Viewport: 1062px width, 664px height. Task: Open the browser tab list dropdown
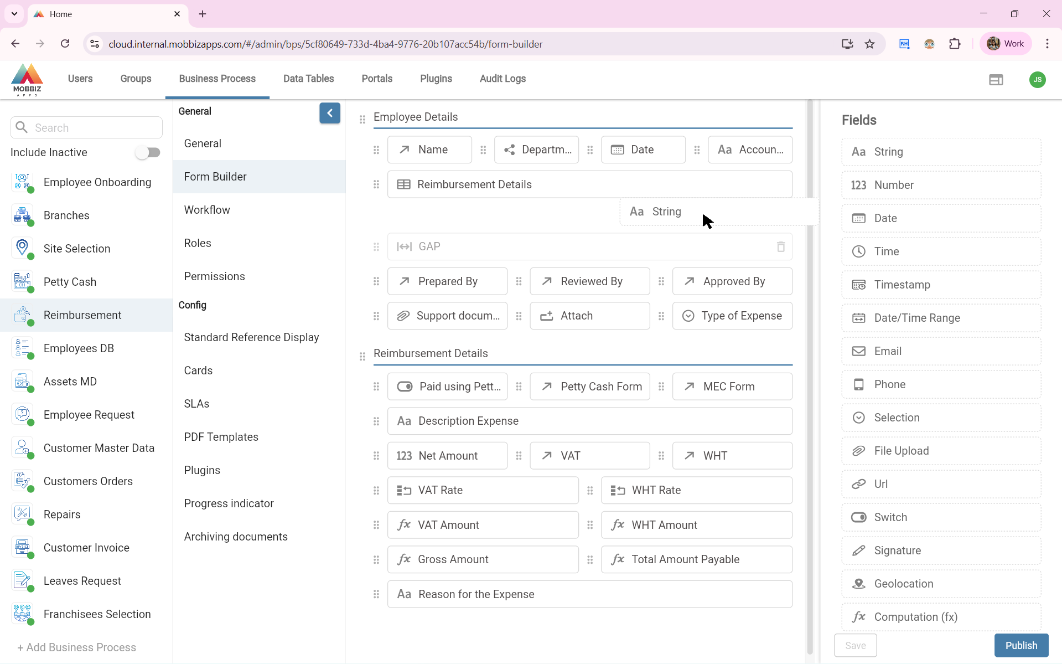[14, 14]
